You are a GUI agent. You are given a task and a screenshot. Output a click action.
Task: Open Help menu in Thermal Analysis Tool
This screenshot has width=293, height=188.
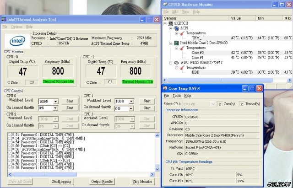coord(29,27)
